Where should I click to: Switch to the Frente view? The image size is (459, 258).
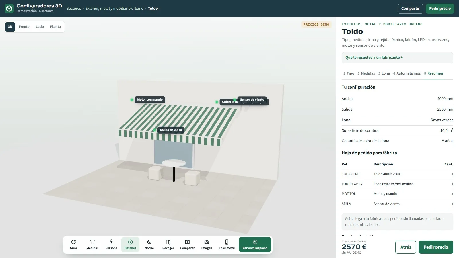[x=24, y=27]
